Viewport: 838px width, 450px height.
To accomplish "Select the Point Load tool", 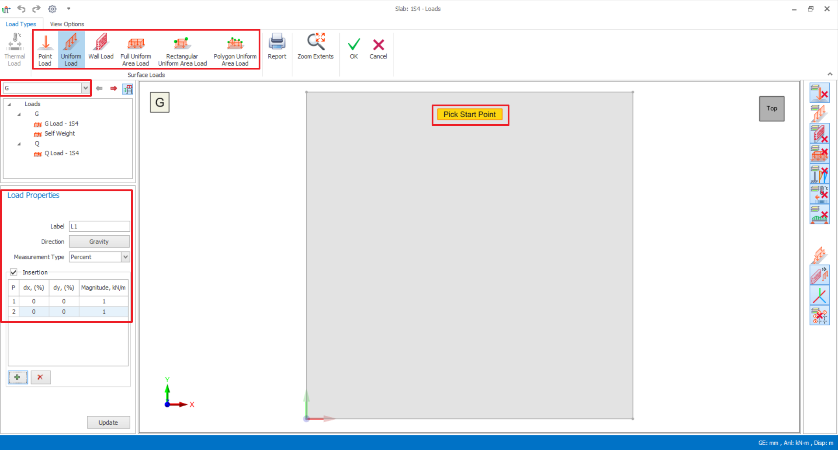I will (x=45, y=49).
